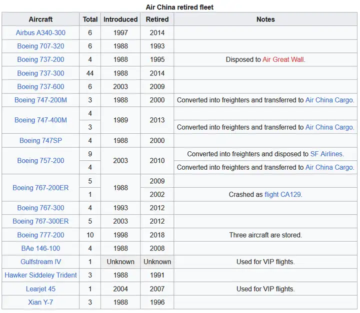The image size is (360, 313).
Task: Open the Boeing 767-300 link
Action: [40, 208]
